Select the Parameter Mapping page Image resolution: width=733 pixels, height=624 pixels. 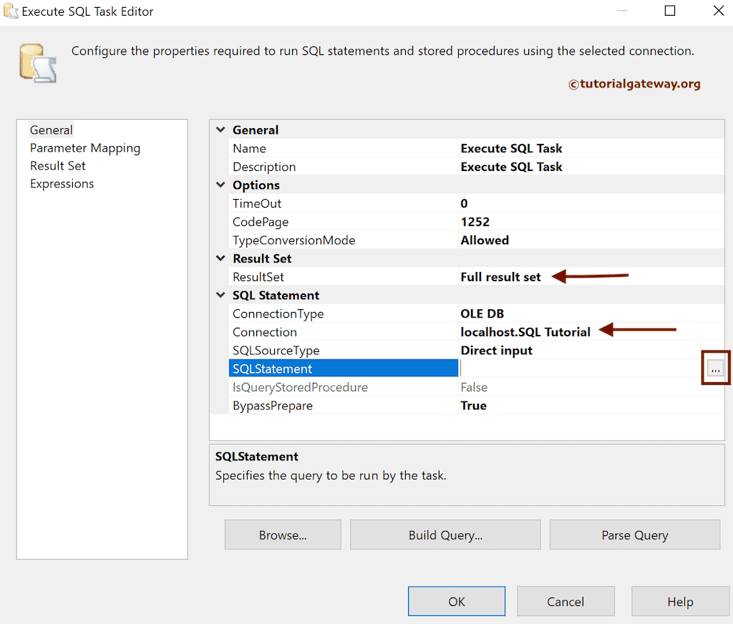point(85,147)
